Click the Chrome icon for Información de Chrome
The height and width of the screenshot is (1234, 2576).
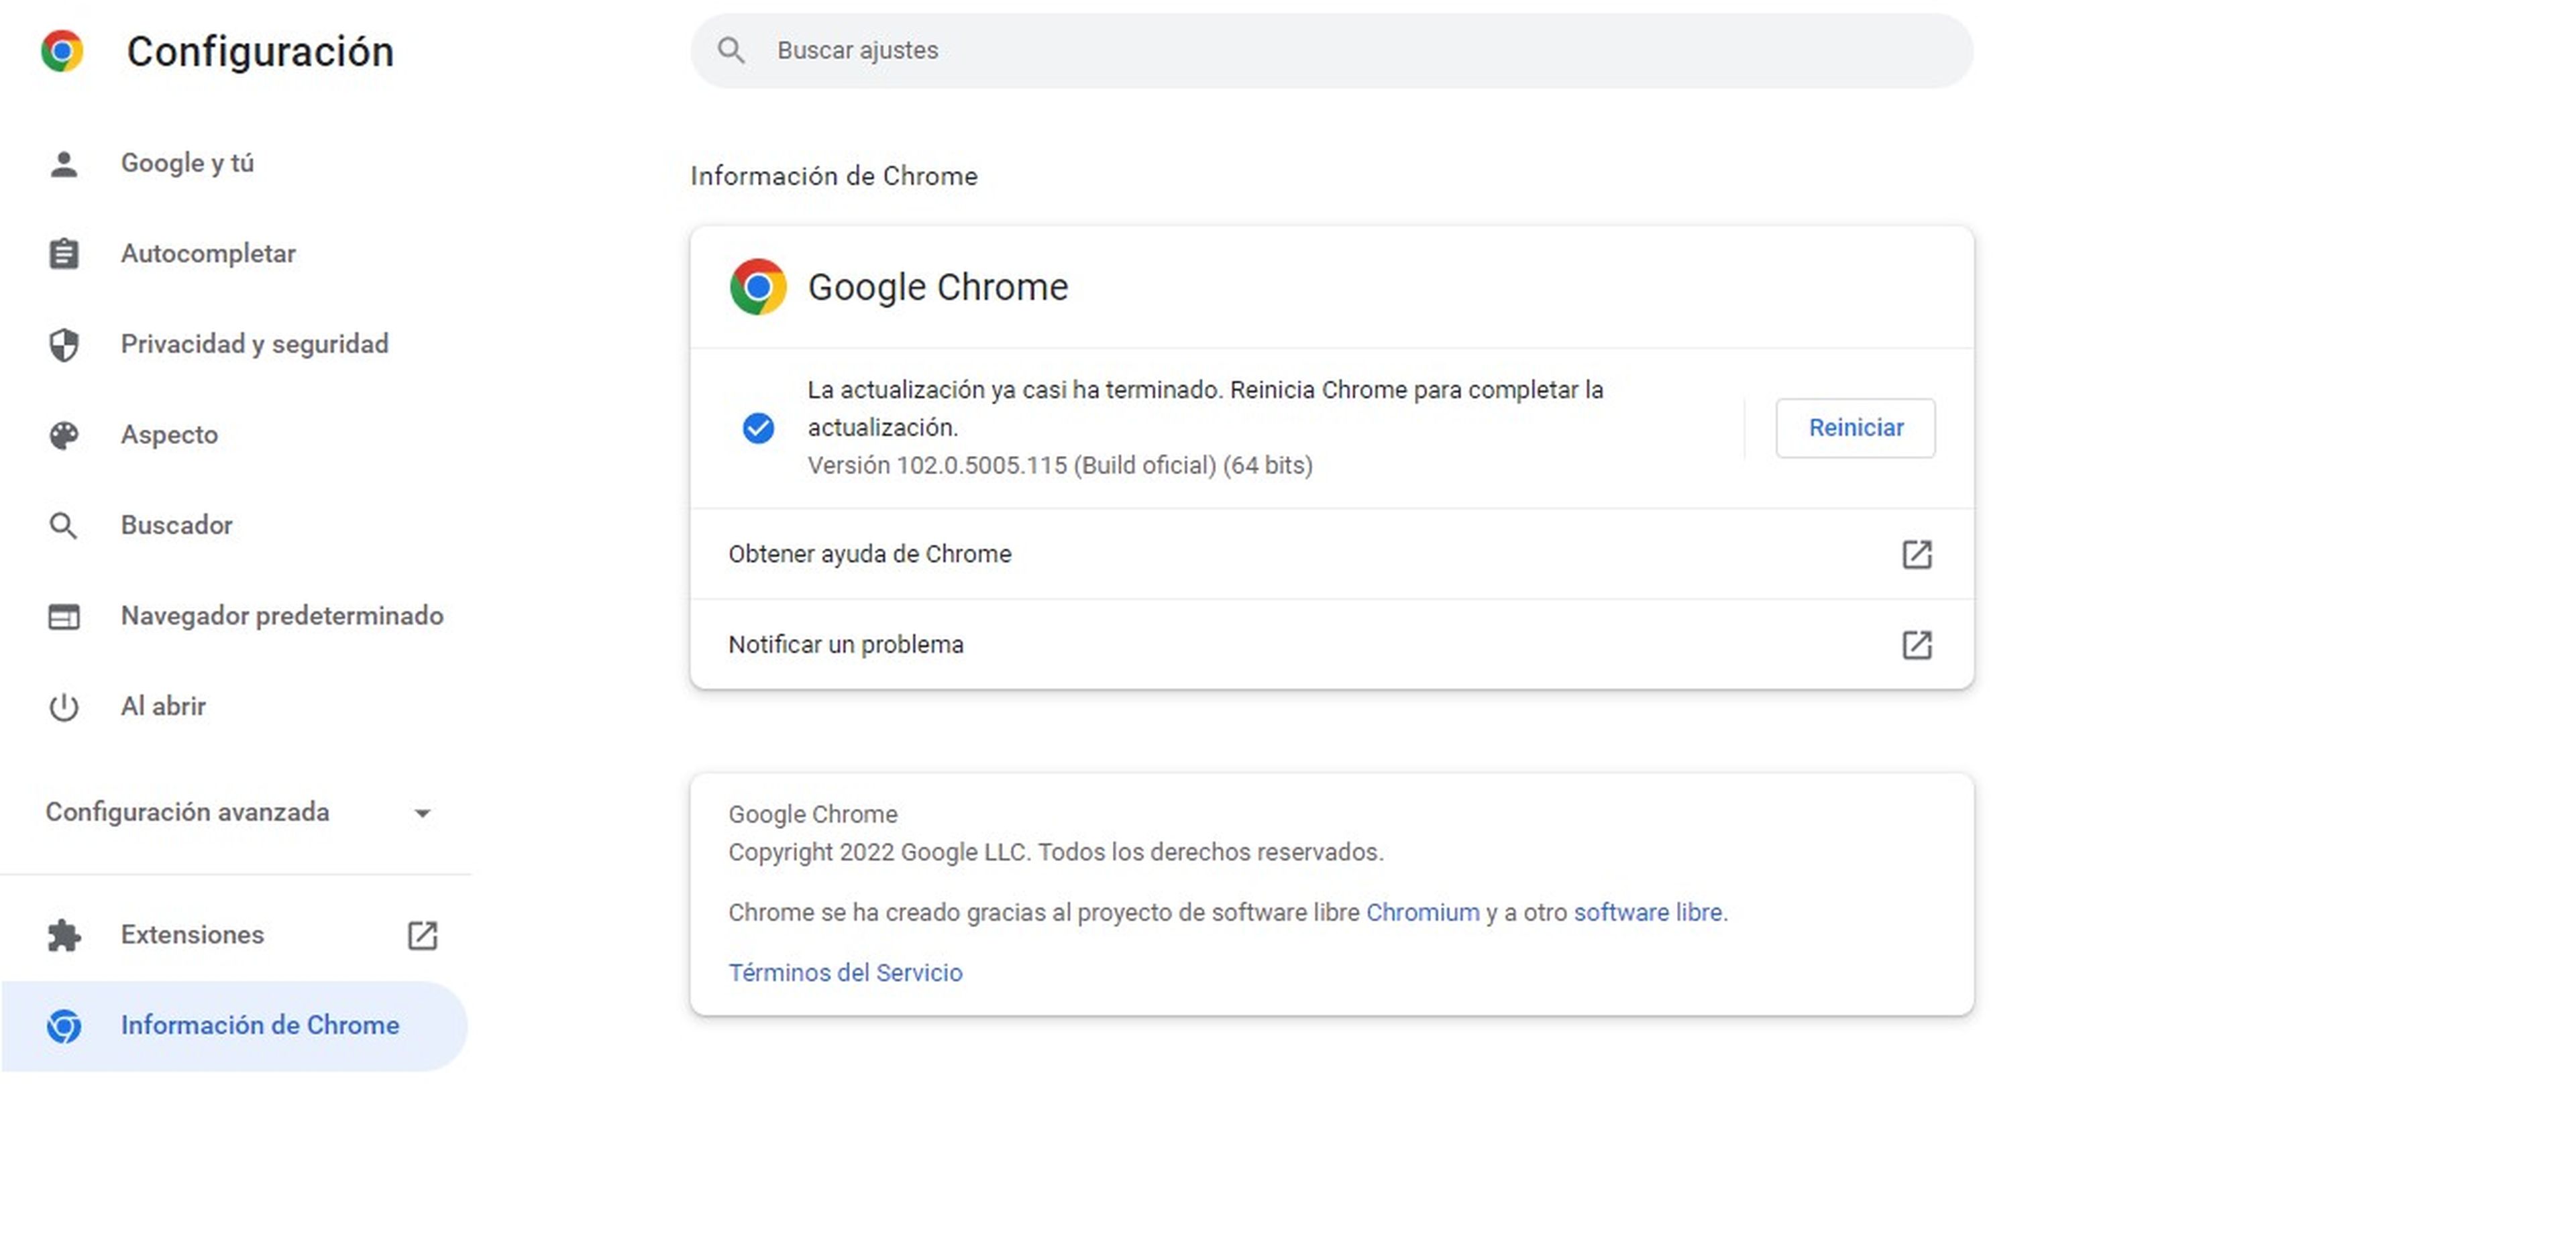click(64, 1026)
